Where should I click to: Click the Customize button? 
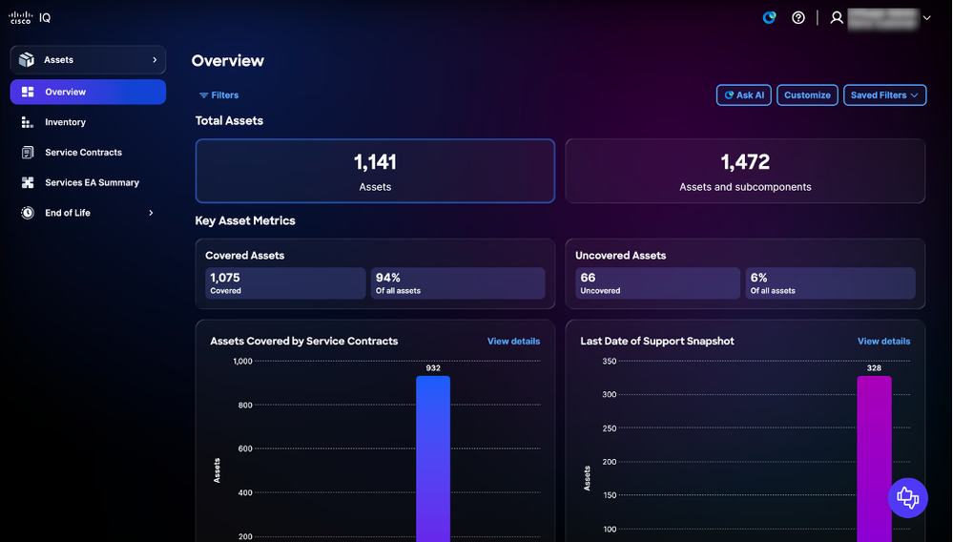point(807,94)
